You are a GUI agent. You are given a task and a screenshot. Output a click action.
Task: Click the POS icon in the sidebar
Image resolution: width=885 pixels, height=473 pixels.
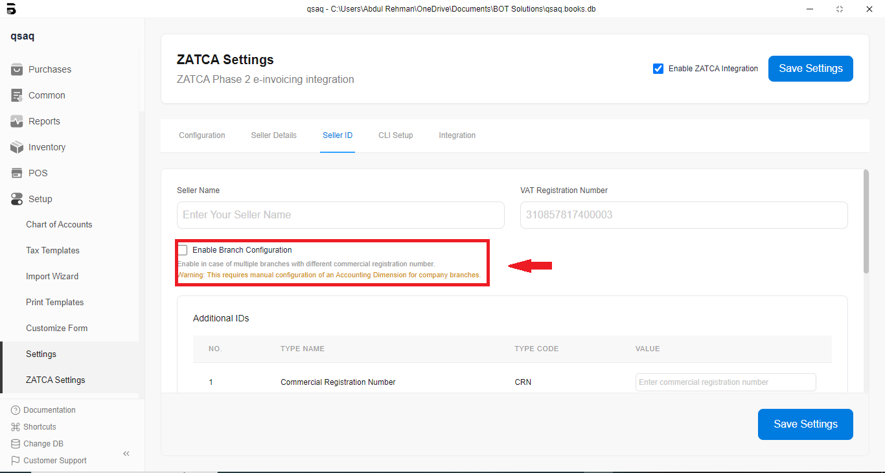tap(17, 173)
